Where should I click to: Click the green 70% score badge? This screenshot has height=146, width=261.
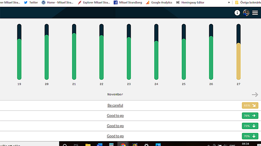[250, 136]
